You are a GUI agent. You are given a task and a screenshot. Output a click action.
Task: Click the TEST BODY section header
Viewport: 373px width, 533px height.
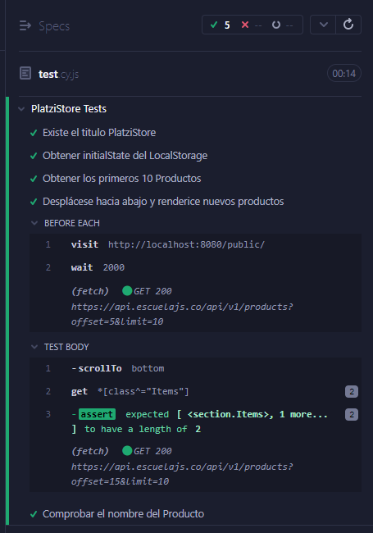pos(66,347)
